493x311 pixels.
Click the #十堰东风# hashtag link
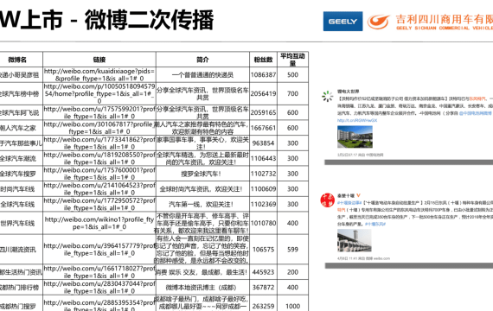tap(375, 224)
